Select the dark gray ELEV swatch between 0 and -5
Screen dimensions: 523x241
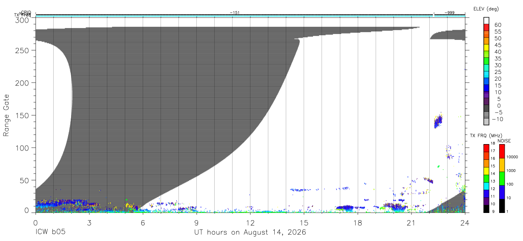click(486, 109)
